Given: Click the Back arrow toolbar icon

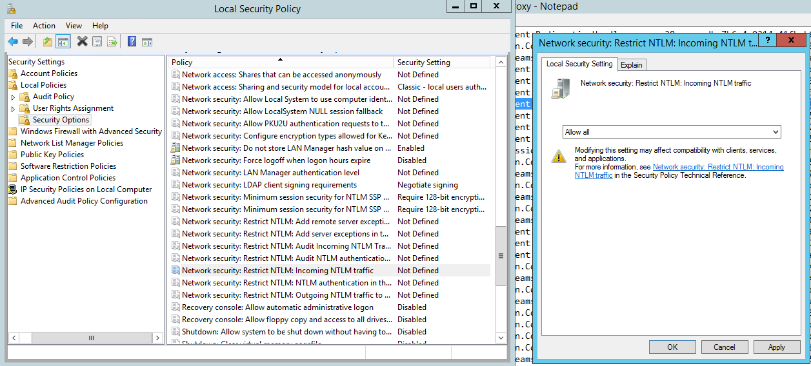Looking at the screenshot, I should tap(13, 42).
